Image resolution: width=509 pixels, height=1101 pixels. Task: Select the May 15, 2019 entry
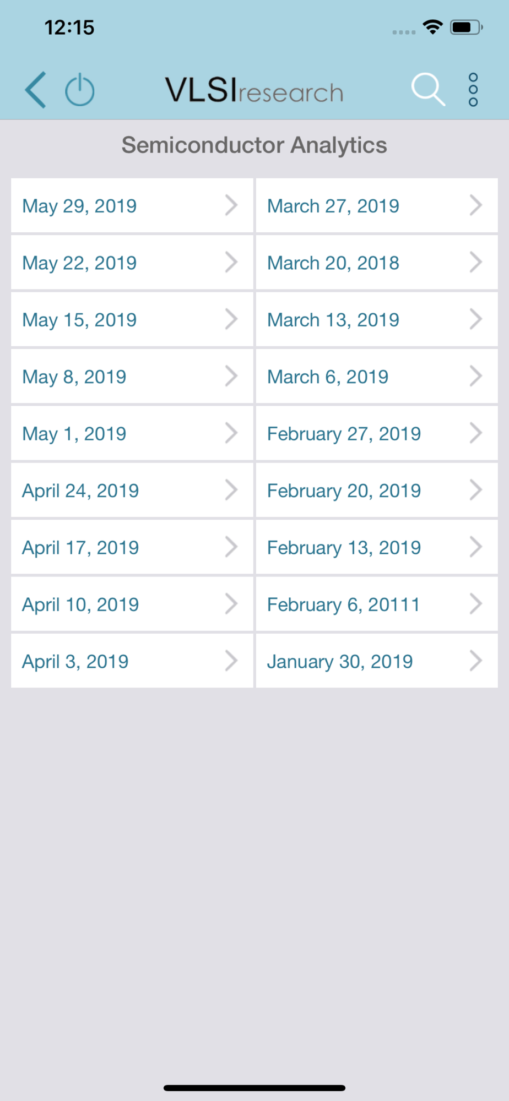coord(132,319)
